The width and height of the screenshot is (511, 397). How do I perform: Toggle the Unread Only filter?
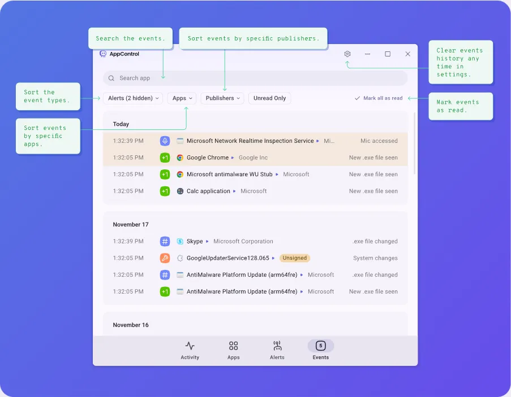(269, 98)
